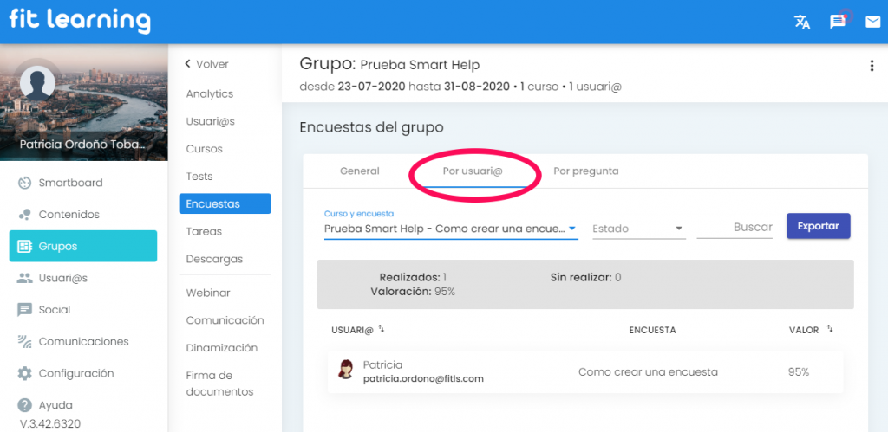Switch to the Por pregunta tab

pos(586,171)
